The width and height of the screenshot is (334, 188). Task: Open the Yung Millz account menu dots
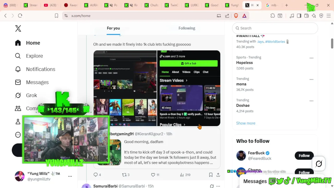[70, 176]
